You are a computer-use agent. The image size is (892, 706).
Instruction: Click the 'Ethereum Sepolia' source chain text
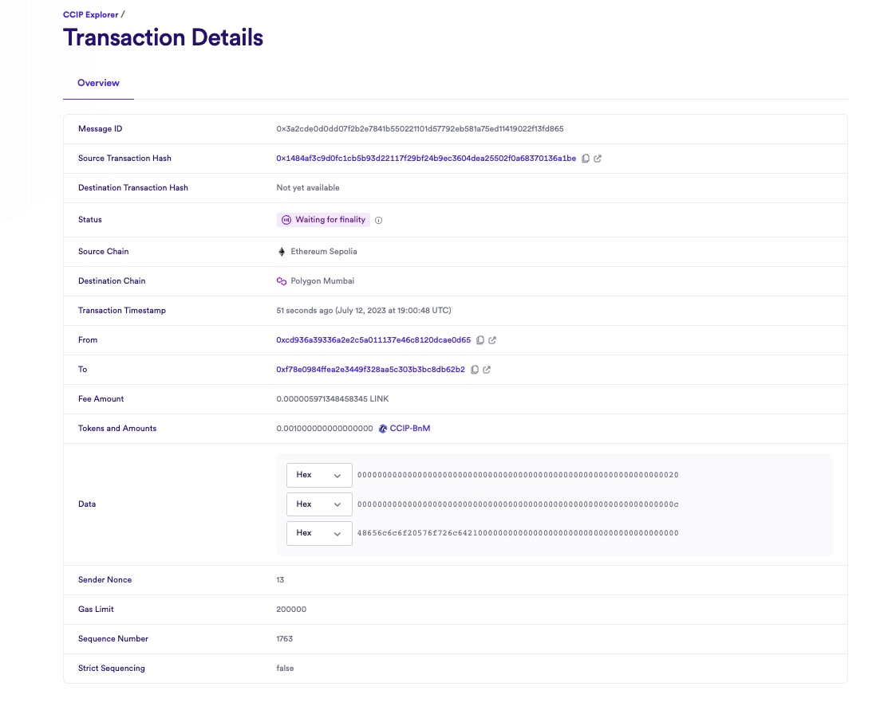324,252
